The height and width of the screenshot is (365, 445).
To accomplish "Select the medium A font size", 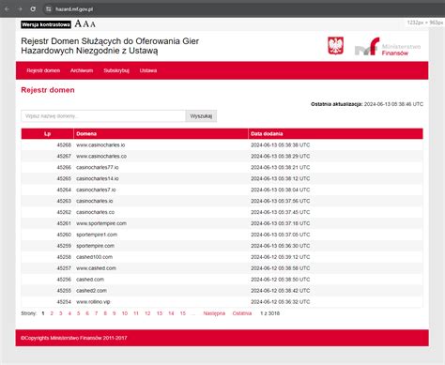I will pos(85,24).
